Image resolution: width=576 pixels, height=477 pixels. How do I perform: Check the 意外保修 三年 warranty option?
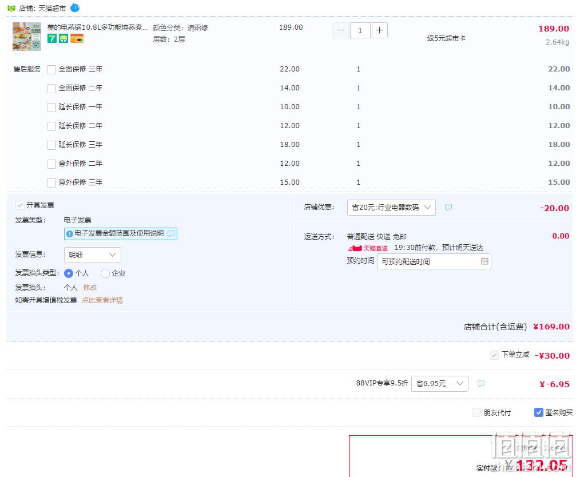point(51,183)
